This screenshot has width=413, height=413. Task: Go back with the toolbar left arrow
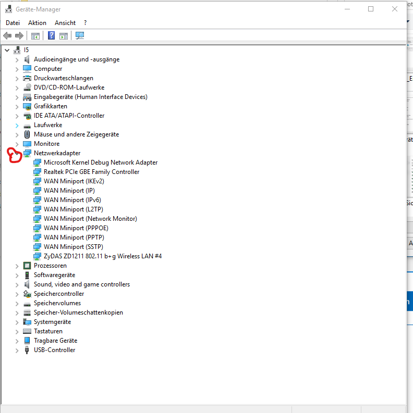pos(7,35)
